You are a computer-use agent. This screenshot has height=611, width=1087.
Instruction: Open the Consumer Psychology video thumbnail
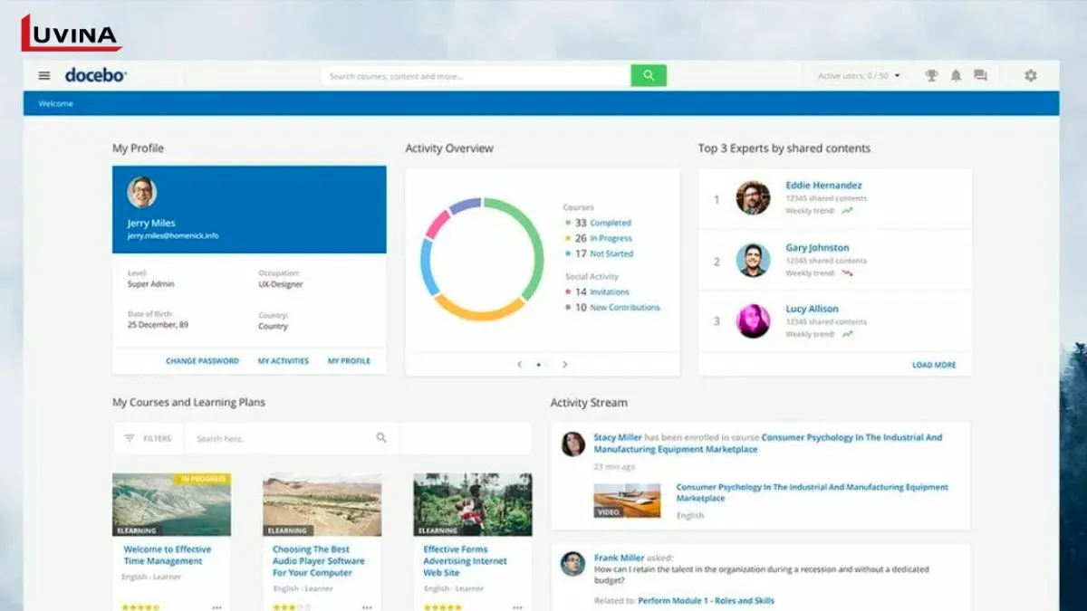(627, 500)
